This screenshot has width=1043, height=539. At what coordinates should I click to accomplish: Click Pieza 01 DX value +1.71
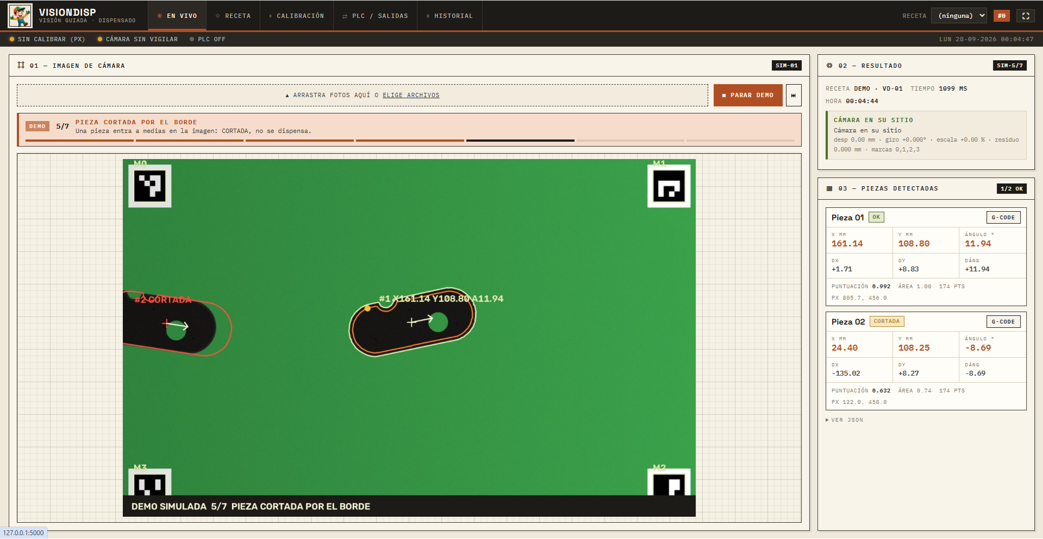point(842,269)
